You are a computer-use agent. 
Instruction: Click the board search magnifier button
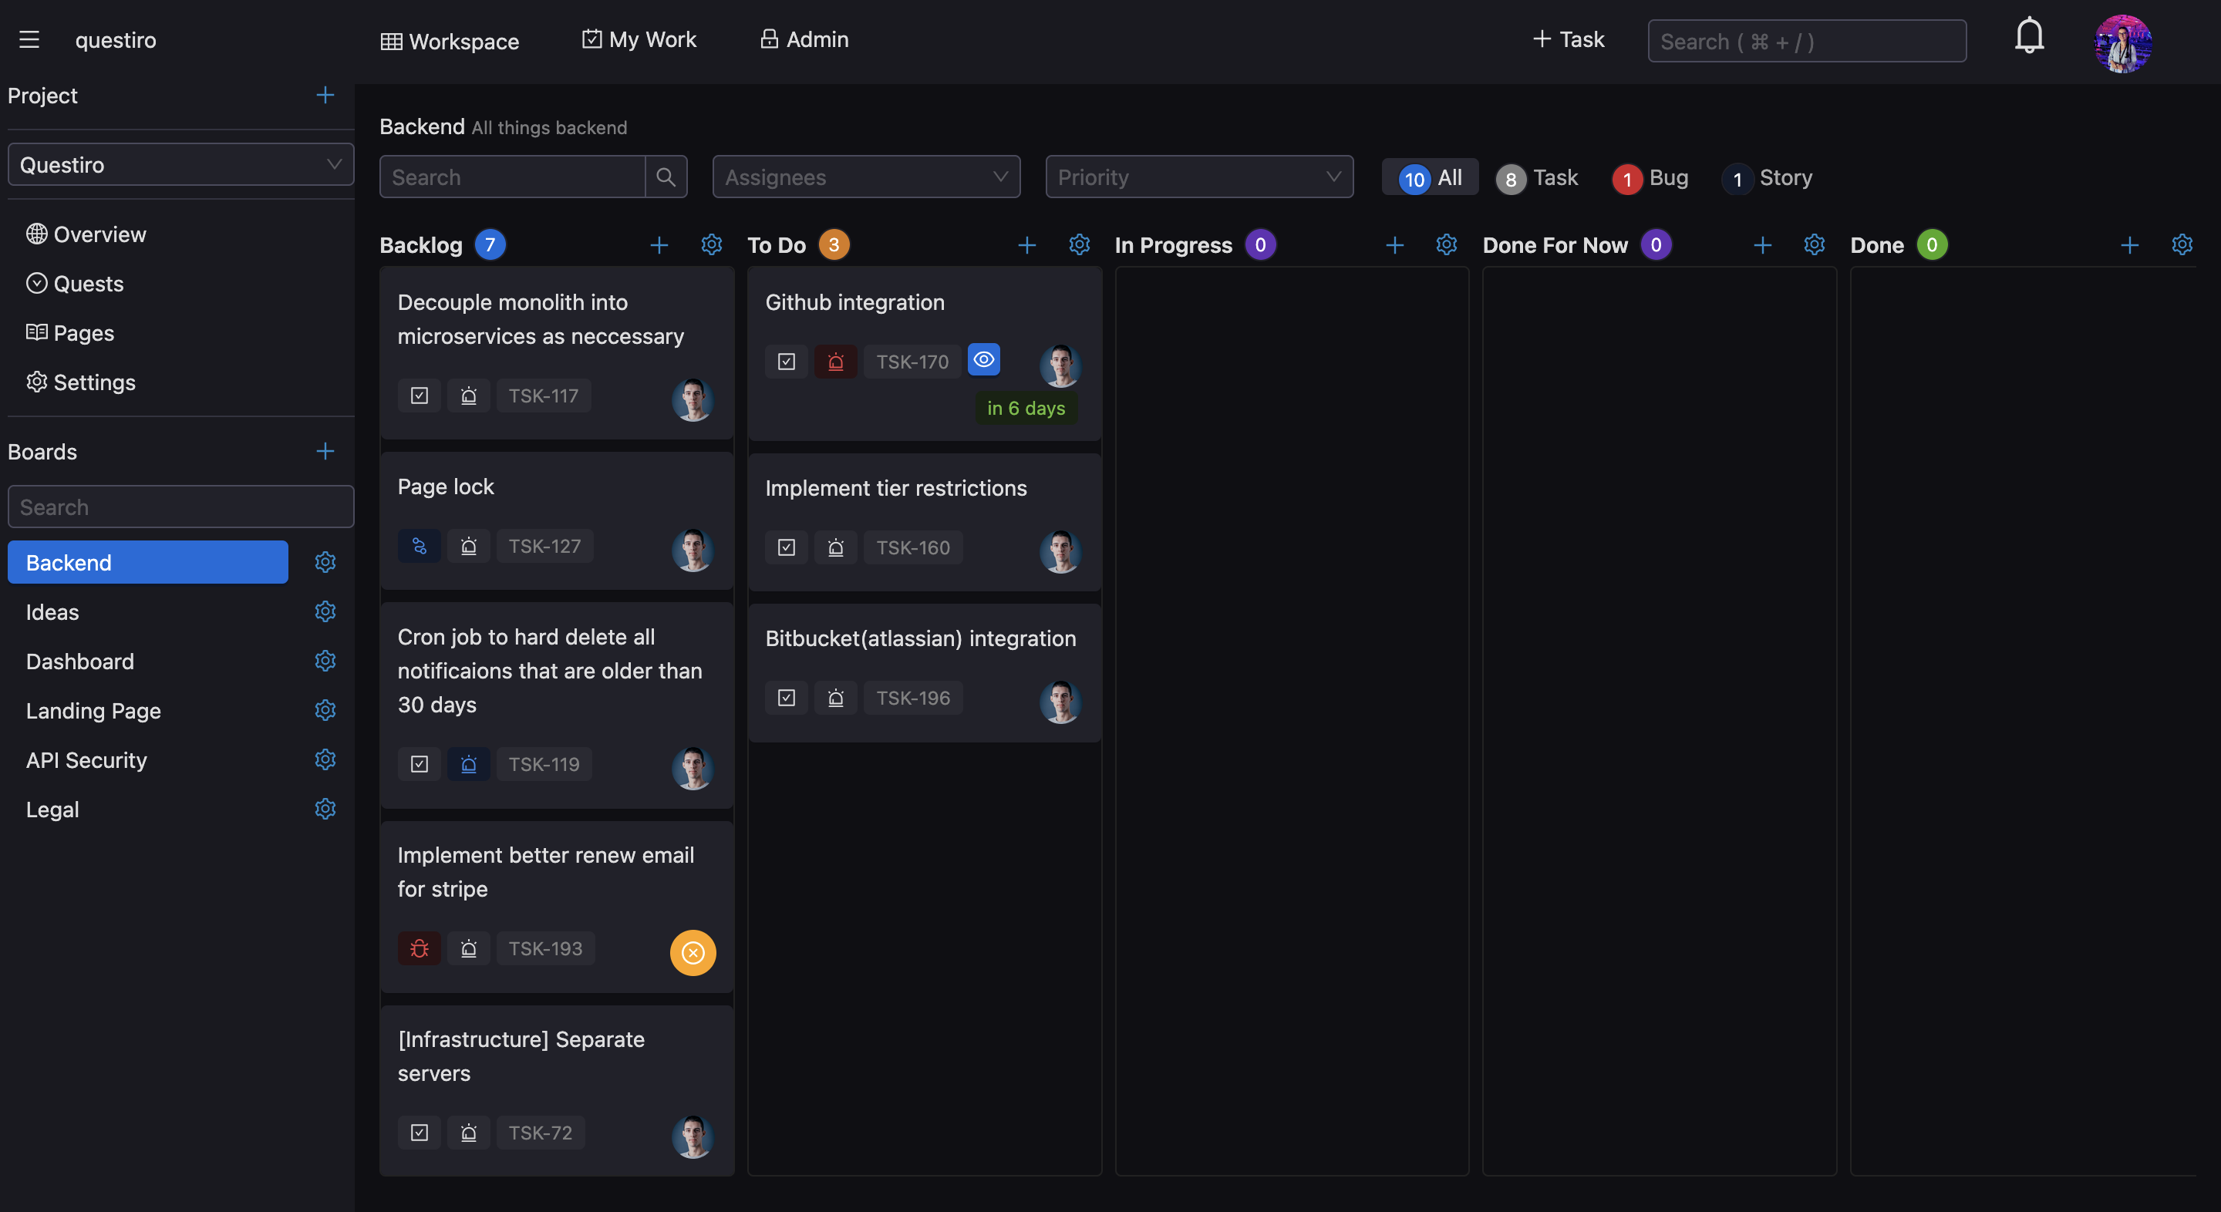tap(666, 177)
